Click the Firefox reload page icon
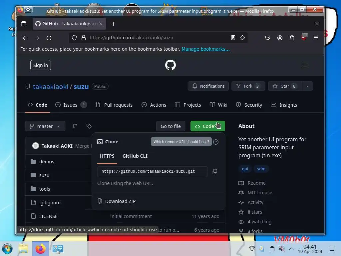Image resolution: width=341 pixels, height=256 pixels. [49, 38]
